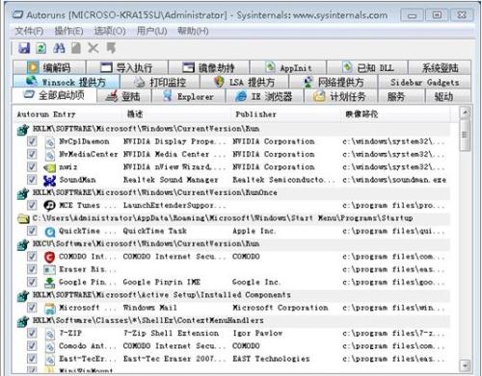Uncheck the NvCplDaemon entry

tap(32, 141)
